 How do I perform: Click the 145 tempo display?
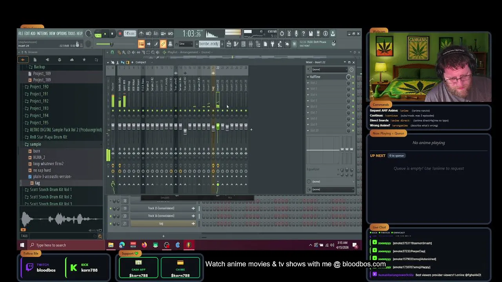coord(130,34)
